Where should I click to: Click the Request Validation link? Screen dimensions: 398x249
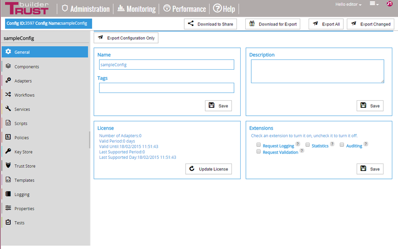(280, 152)
